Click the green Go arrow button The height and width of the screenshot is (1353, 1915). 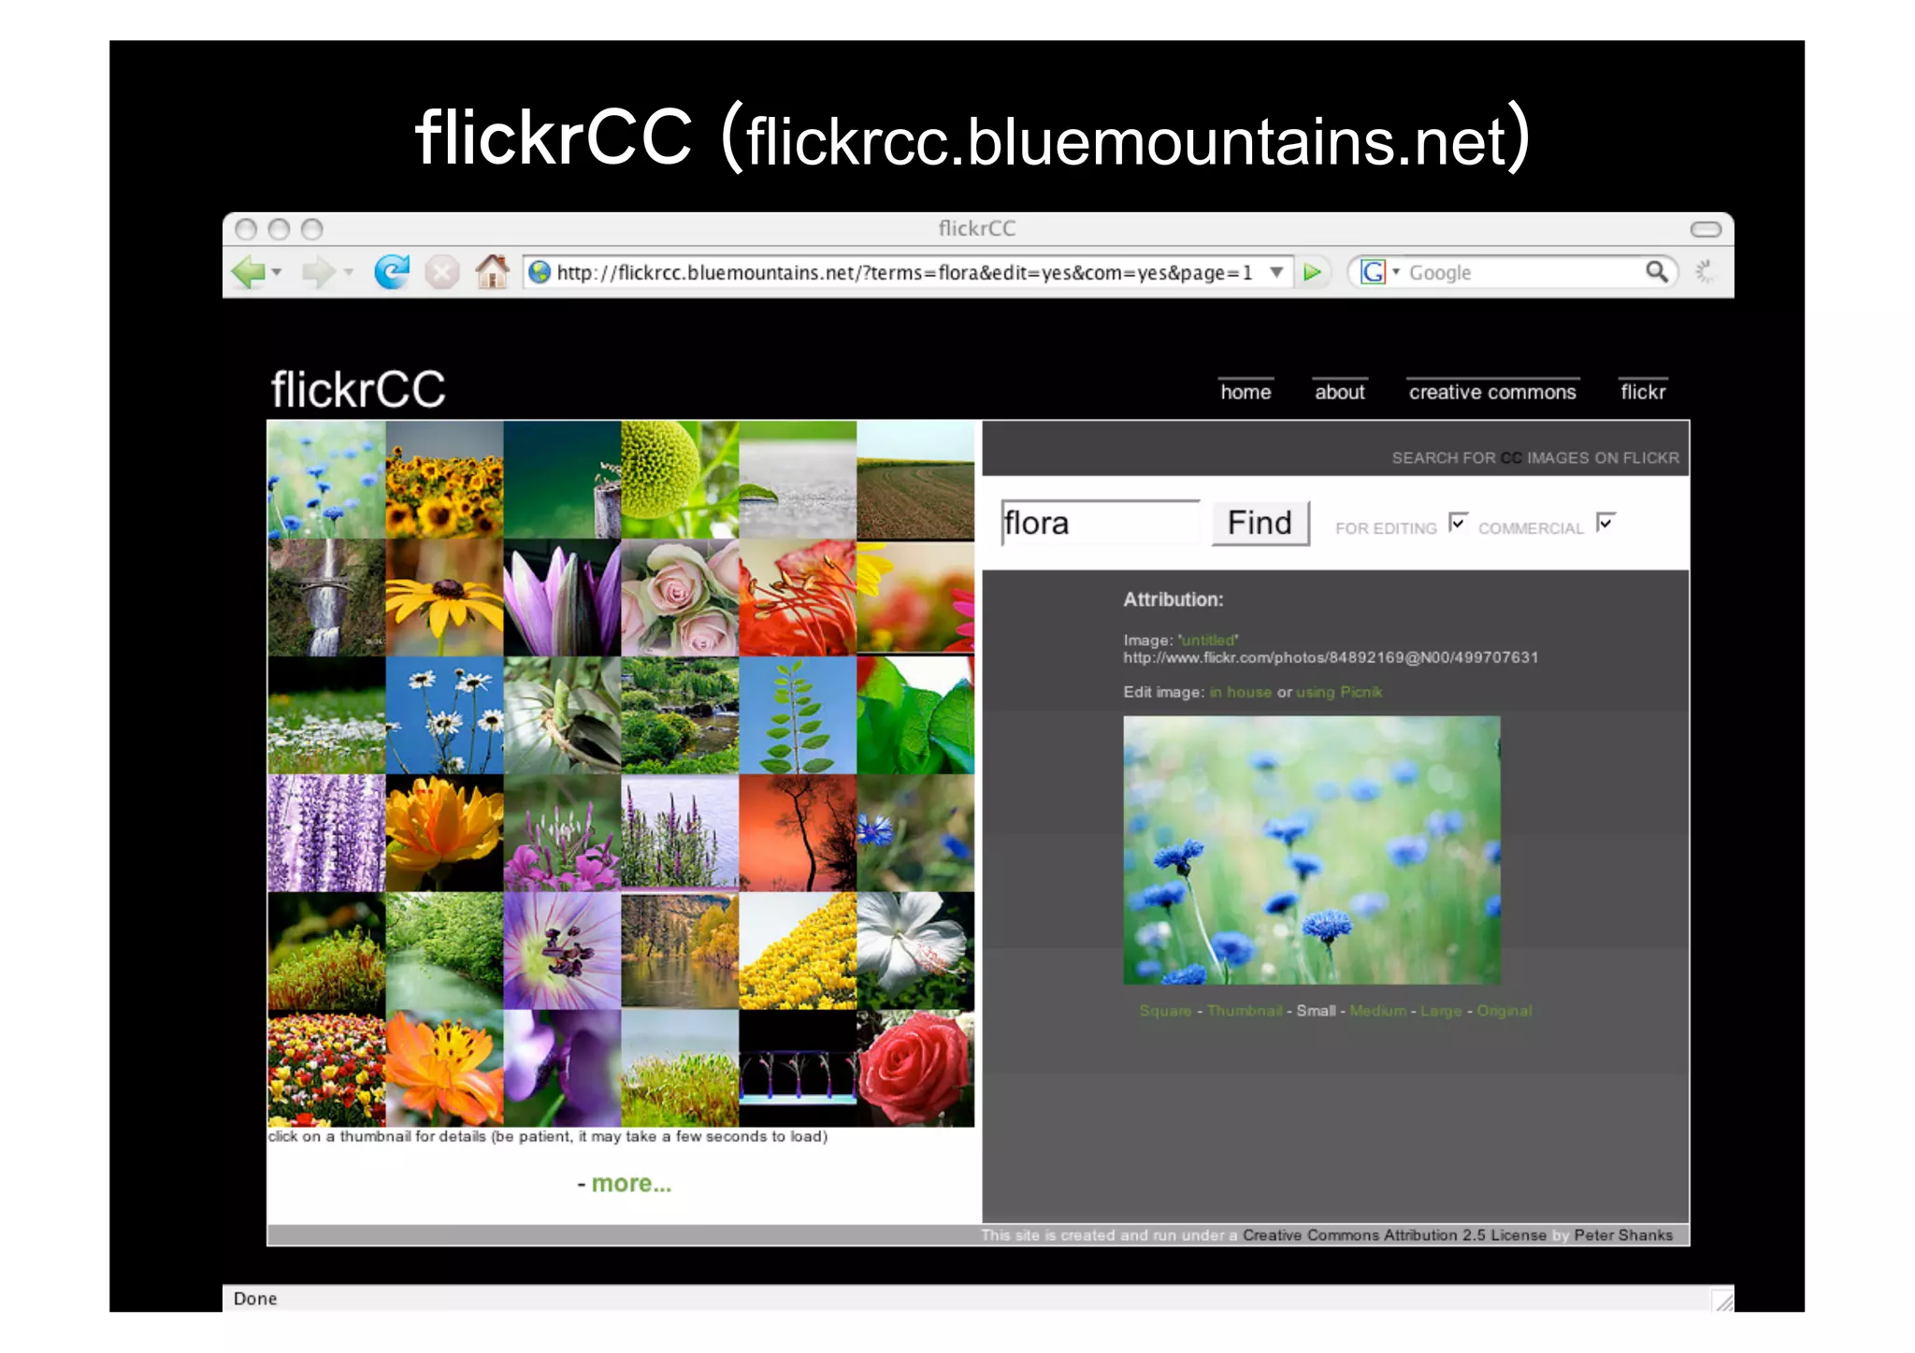tap(1313, 272)
